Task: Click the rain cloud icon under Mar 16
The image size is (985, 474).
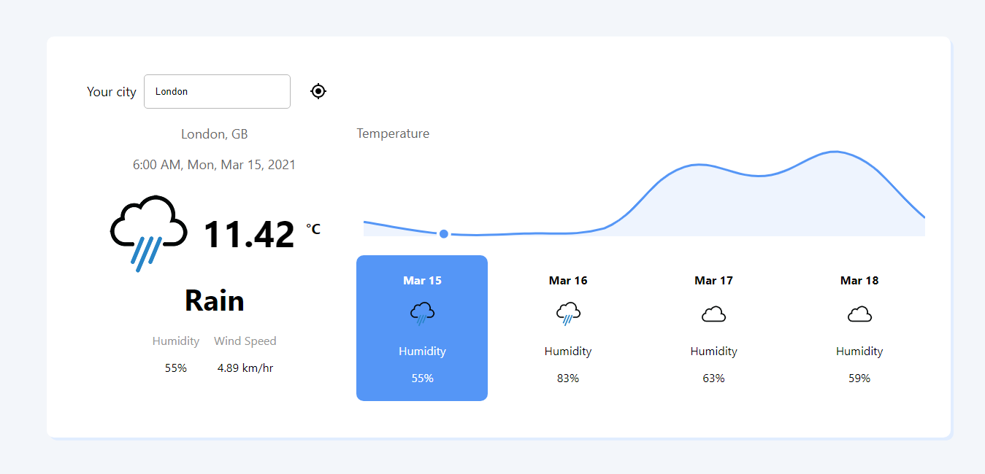Action: [568, 312]
